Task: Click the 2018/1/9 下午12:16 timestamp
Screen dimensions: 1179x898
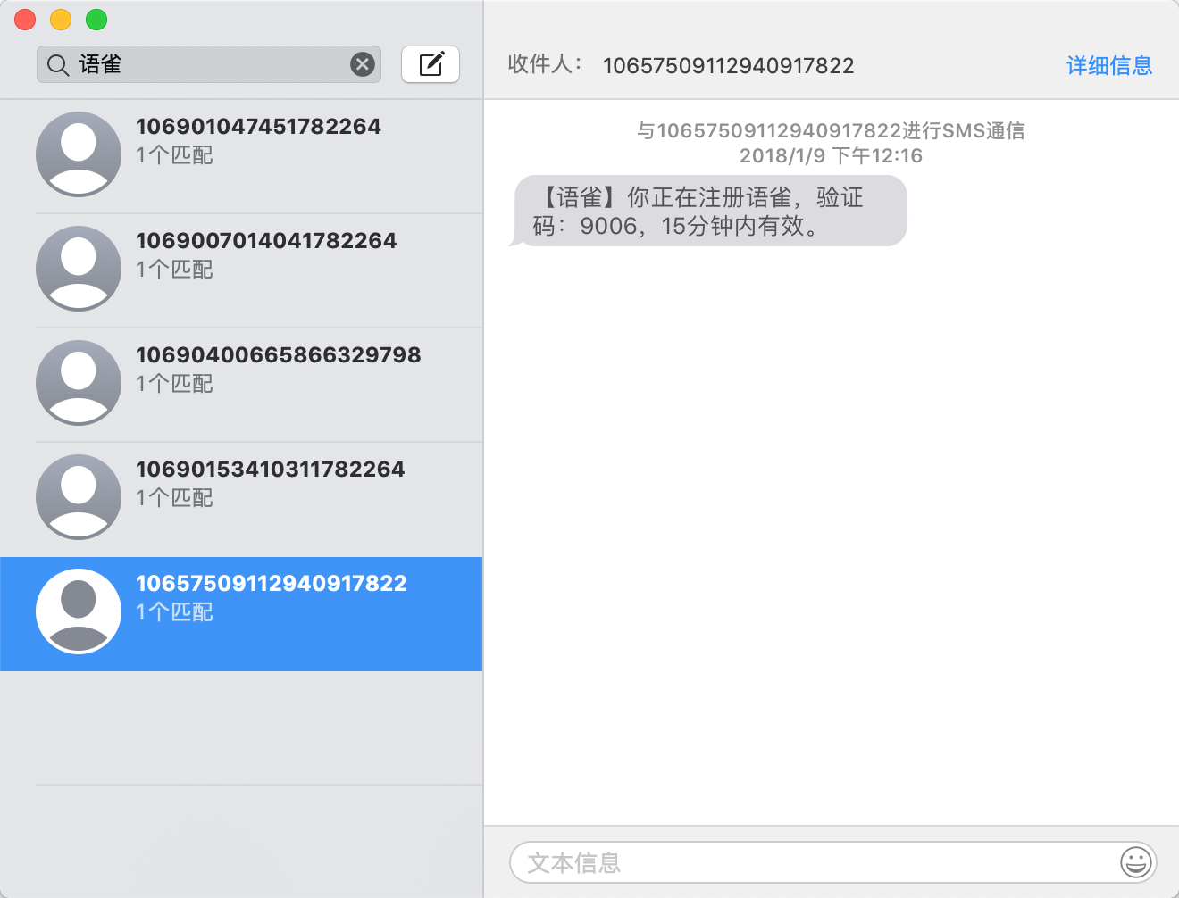Action: (x=831, y=155)
